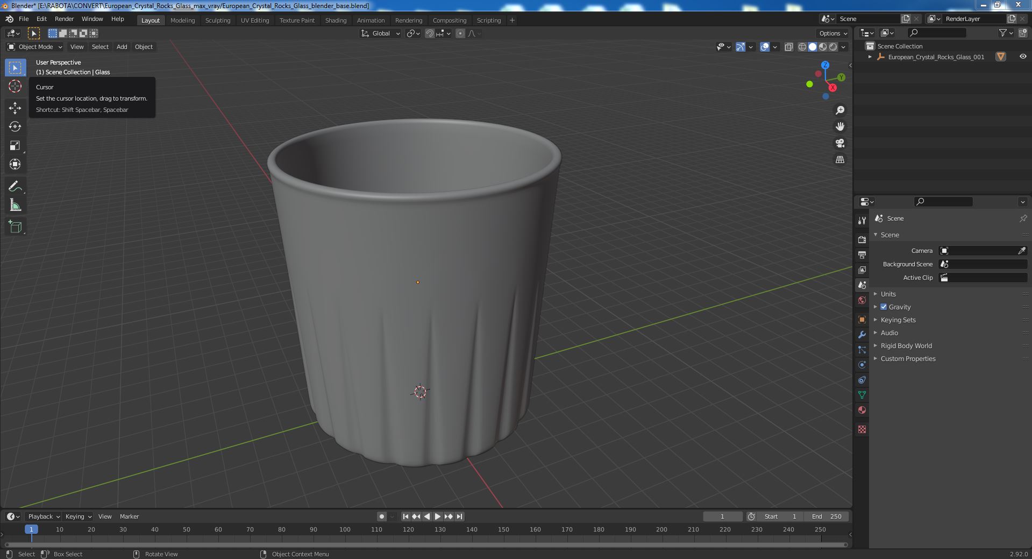Hide European_Crystal_Rocks_Glass_001 with the eye icon
Screen dimensions: 1032x559
tap(1023, 56)
